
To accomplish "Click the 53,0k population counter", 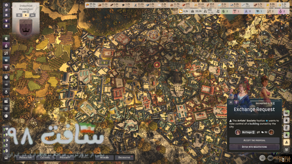I will point(196,11).
